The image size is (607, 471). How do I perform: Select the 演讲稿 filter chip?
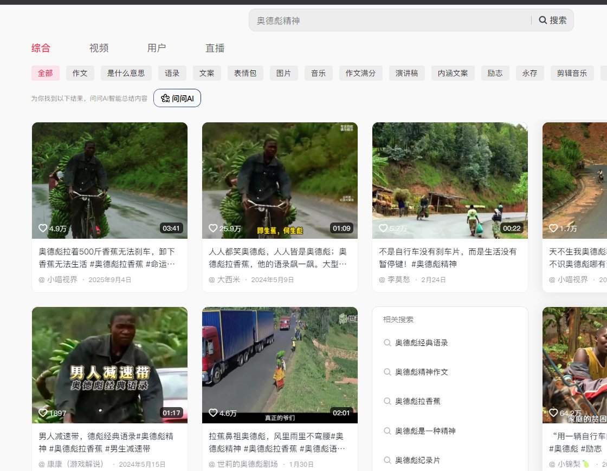pos(407,73)
